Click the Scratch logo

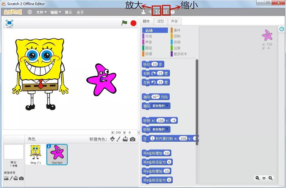(13, 12)
